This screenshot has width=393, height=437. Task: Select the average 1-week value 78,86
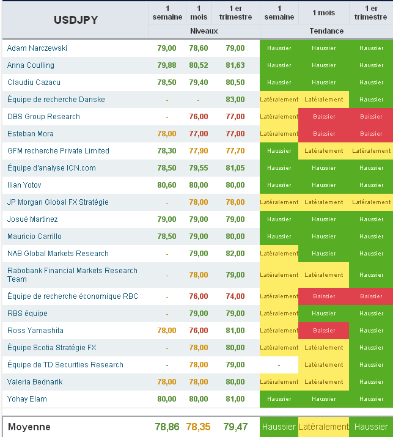tap(167, 427)
